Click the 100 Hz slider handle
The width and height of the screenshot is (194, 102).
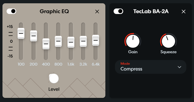tap(21, 33)
